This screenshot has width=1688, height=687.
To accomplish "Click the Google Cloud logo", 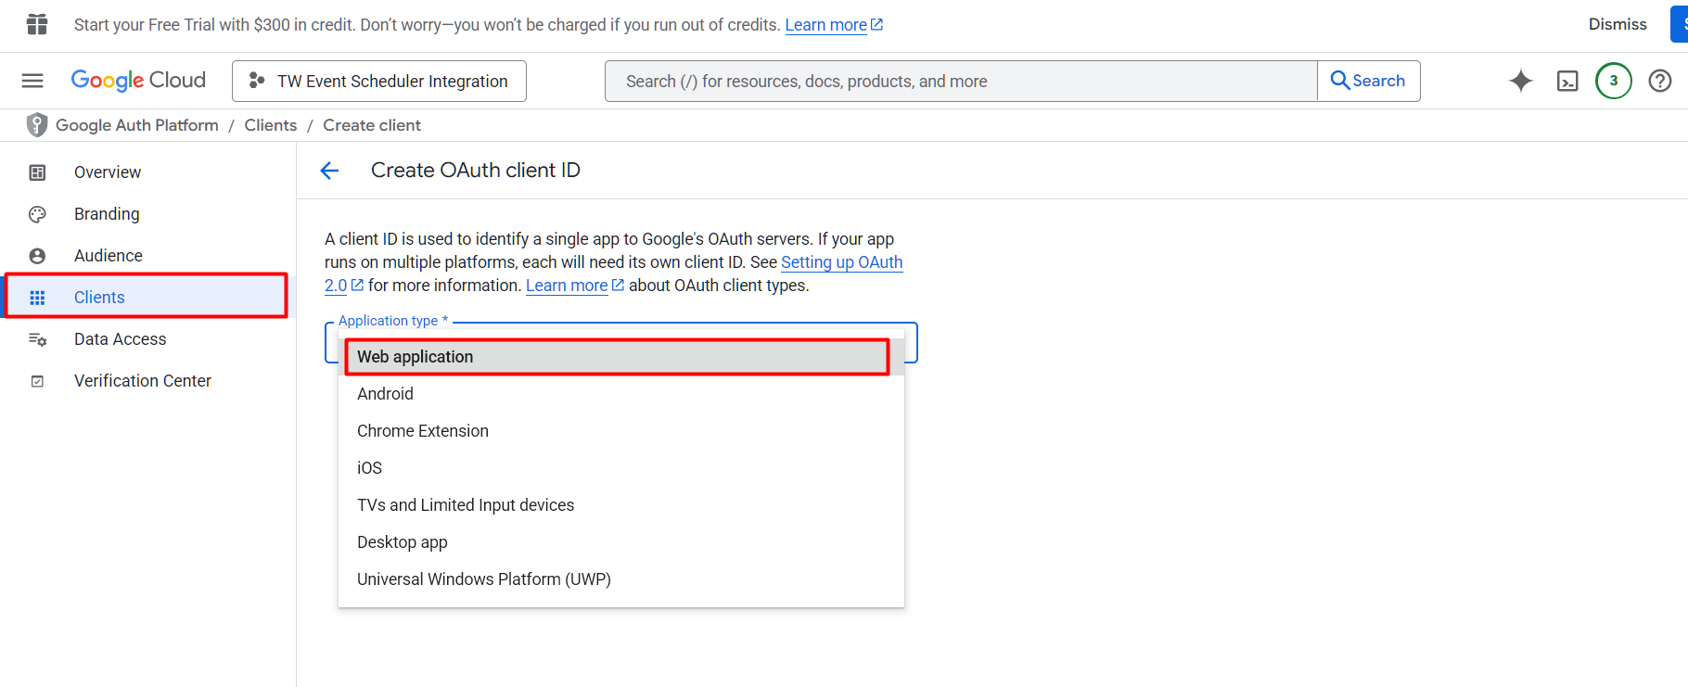I will 138,81.
